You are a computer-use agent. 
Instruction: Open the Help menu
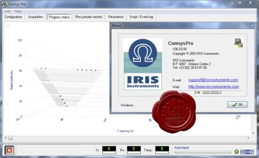(x=18, y=11)
